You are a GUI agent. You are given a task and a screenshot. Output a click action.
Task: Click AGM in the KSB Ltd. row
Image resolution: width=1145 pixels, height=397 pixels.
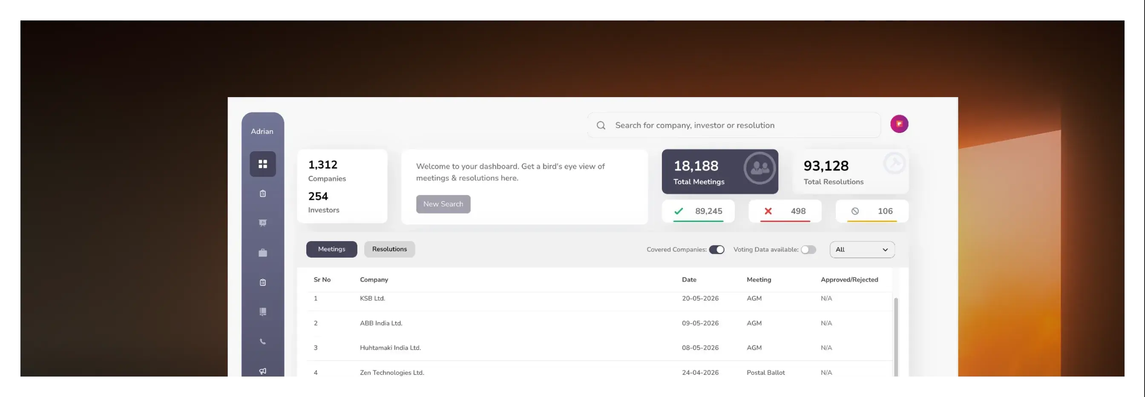click(x=754, y=298)
